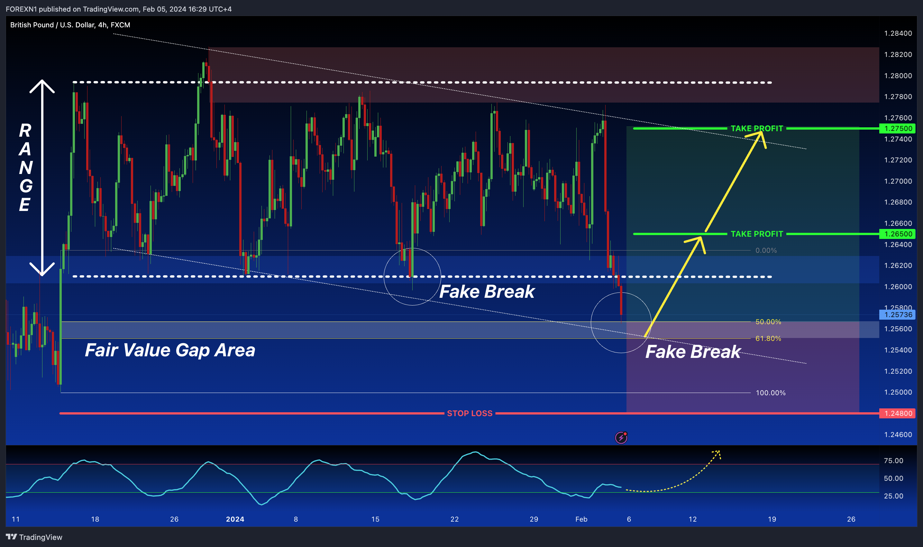Screen dimensions: 923x547
Task: Click the 1.28000 price axis label
Action: click(x=898, y=76)
